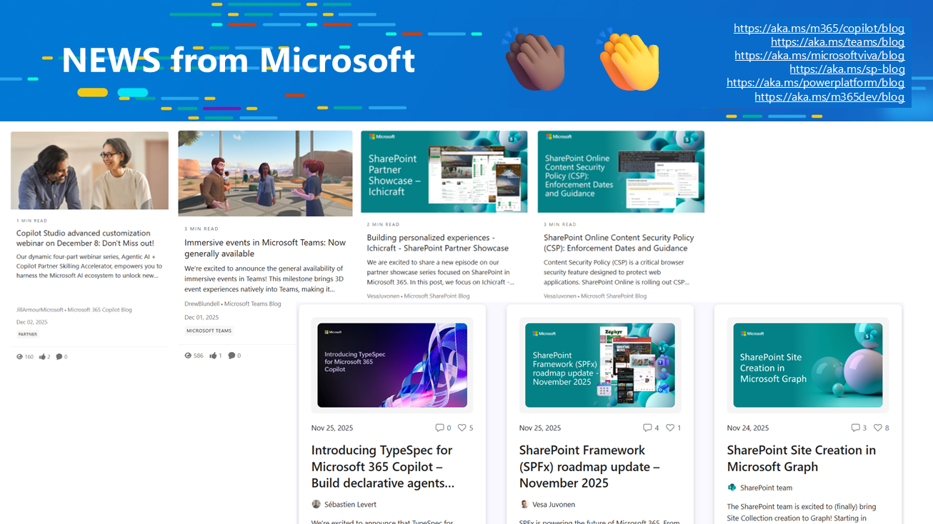Viewport: 933px width, 524px height.
Task: Click the Introducing TypeSpec banner thumbnail
Action: click(392, 365)
